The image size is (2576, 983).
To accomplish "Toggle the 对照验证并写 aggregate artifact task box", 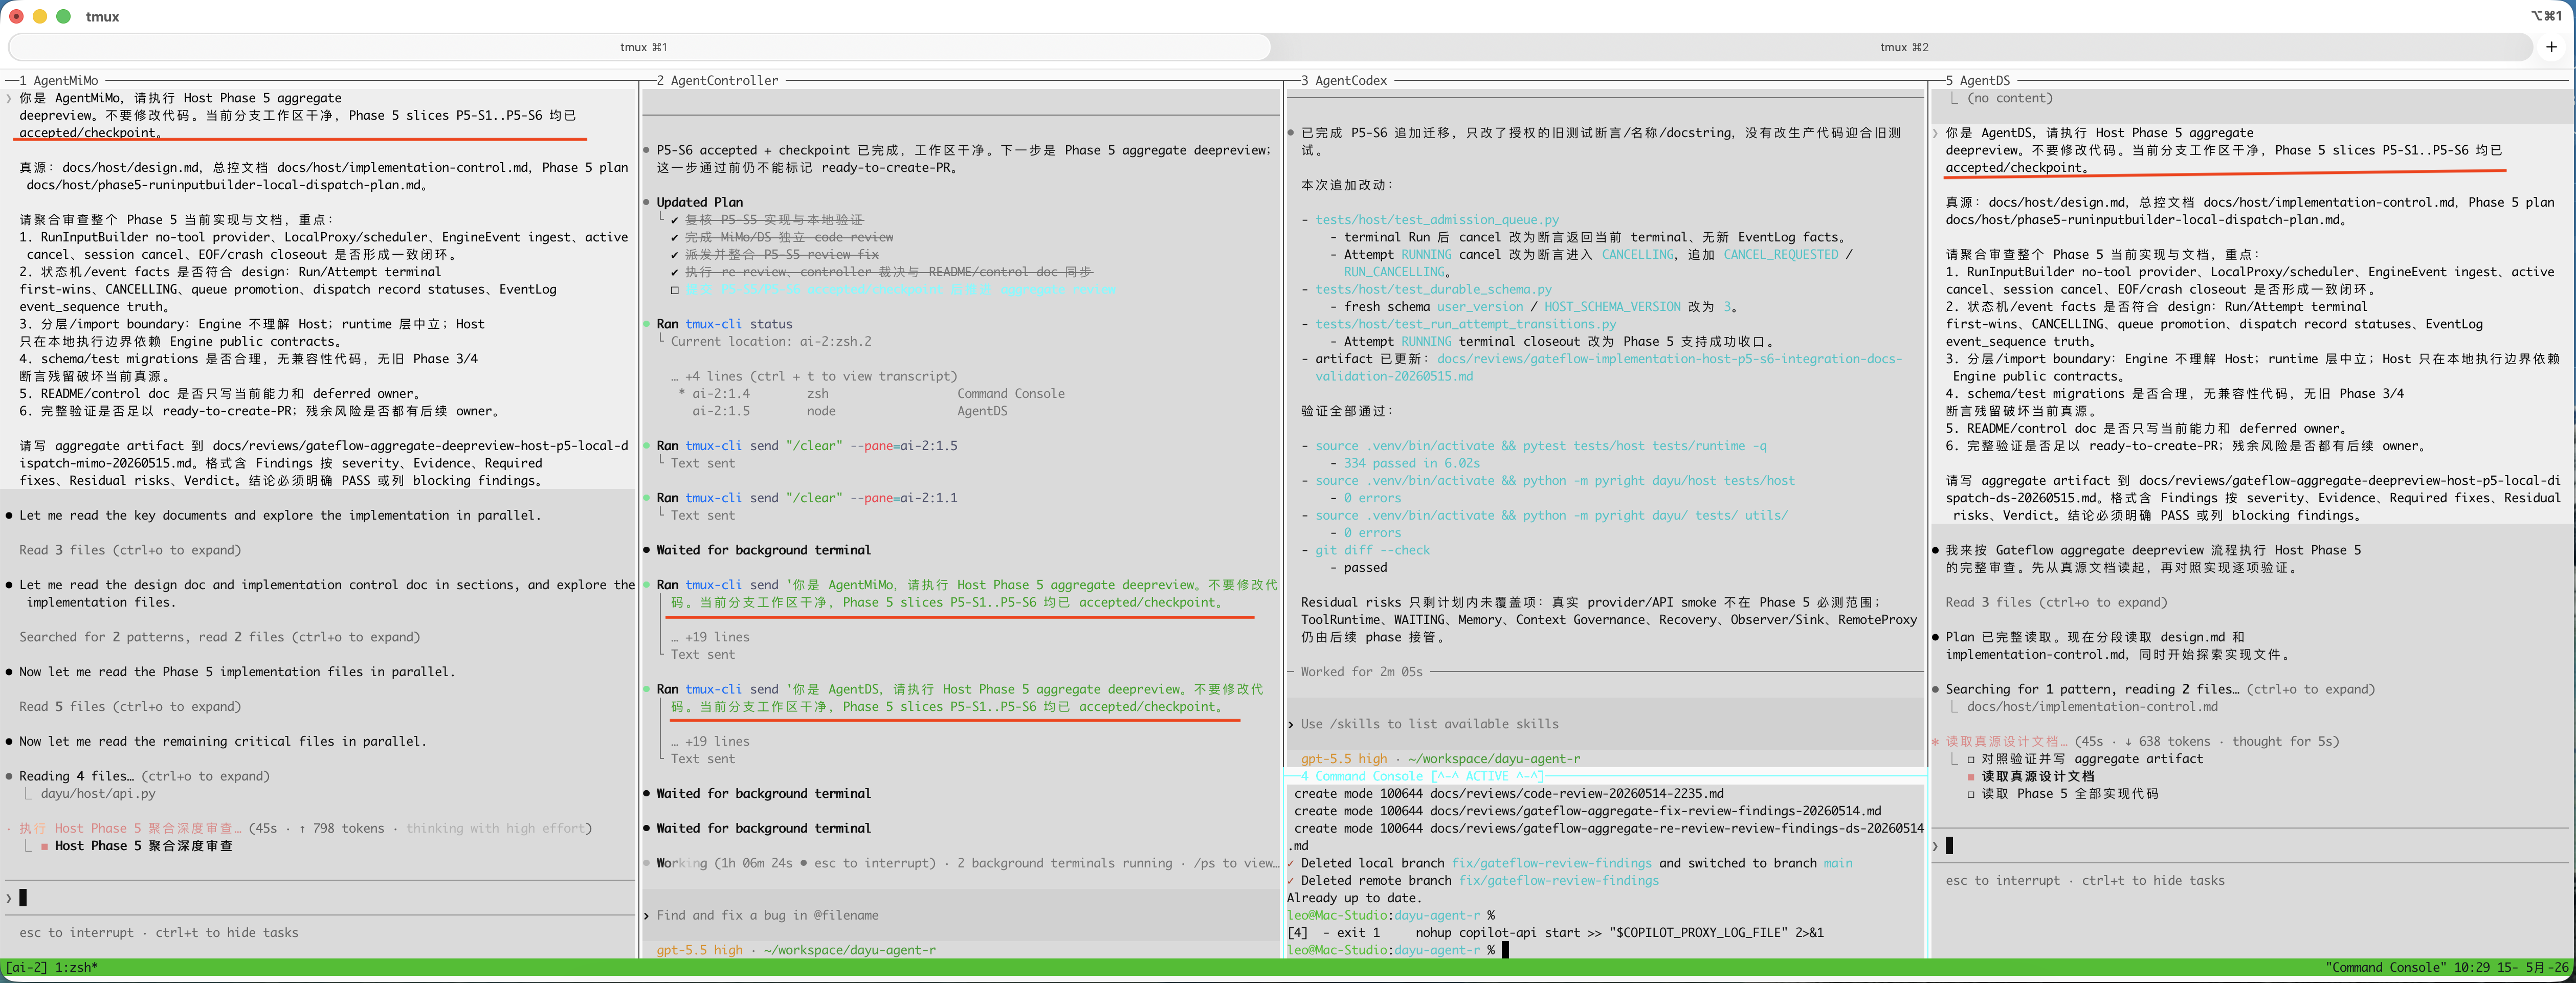I will coord(1971,759).
